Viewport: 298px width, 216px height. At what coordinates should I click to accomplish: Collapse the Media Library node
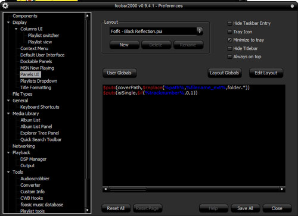click(x=8, y=114)
